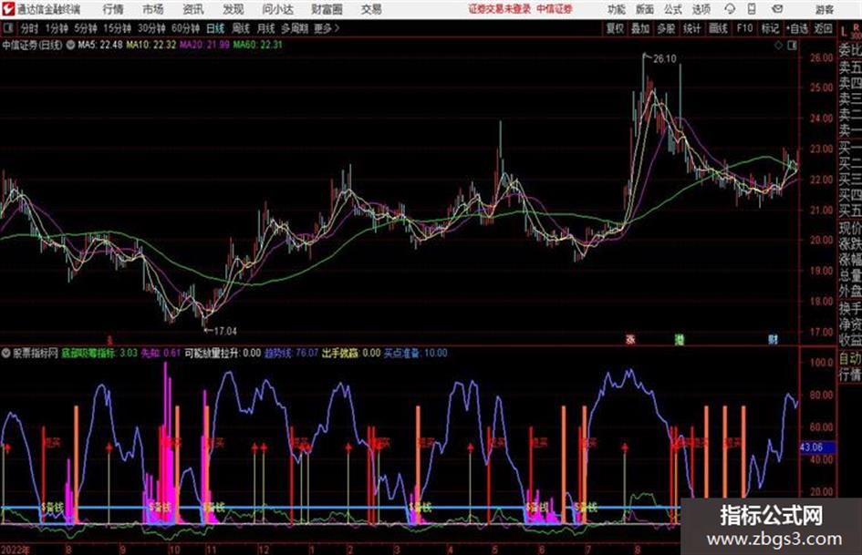Open F10 company info
862x555 pixels.
point(745,28)
